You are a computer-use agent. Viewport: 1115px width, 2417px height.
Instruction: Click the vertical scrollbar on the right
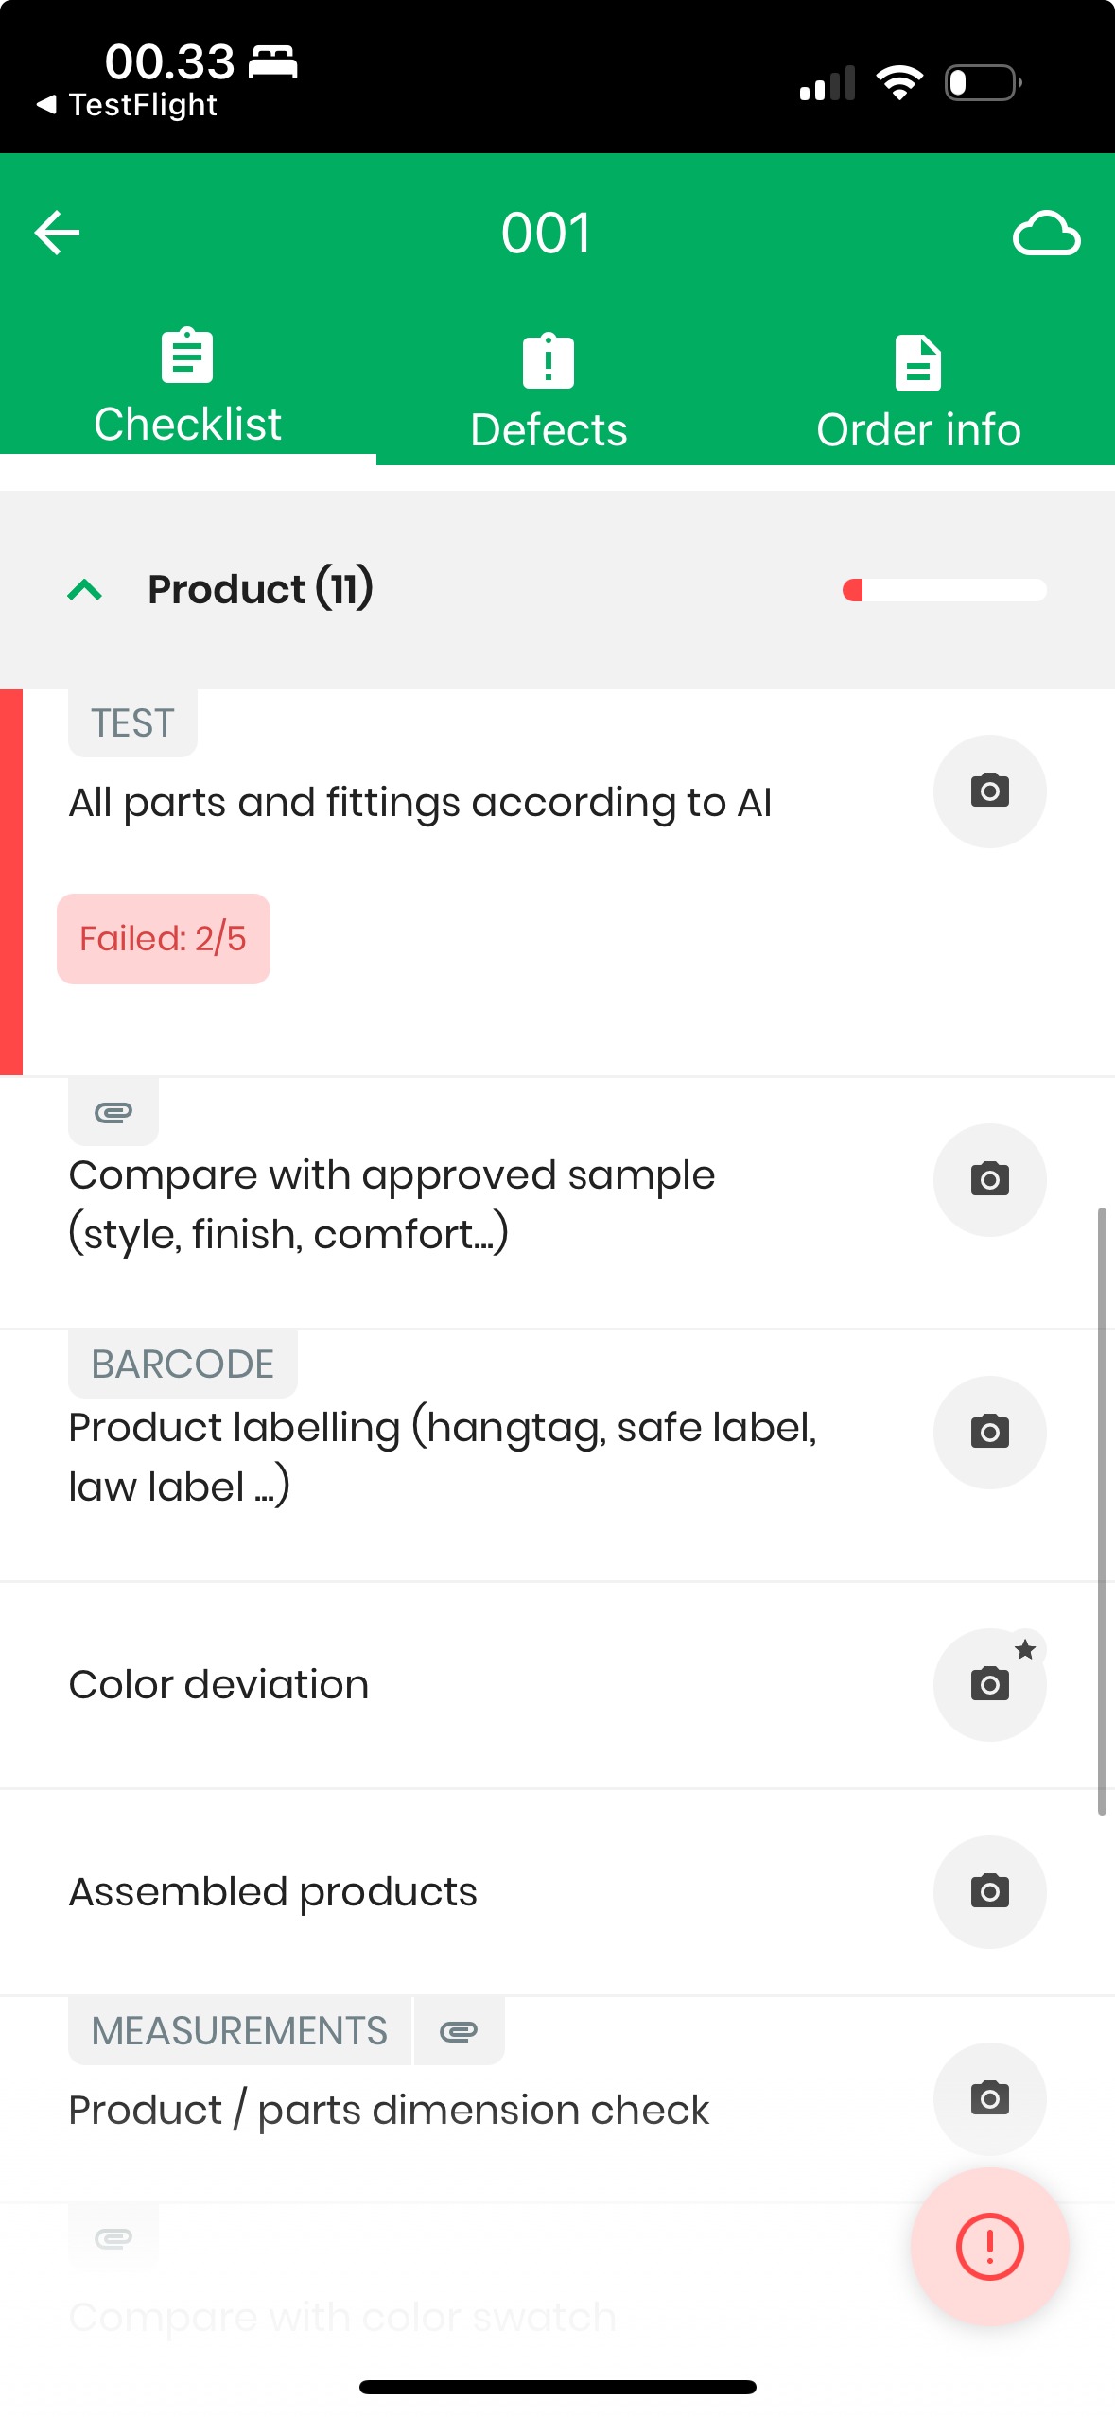1102,1511
